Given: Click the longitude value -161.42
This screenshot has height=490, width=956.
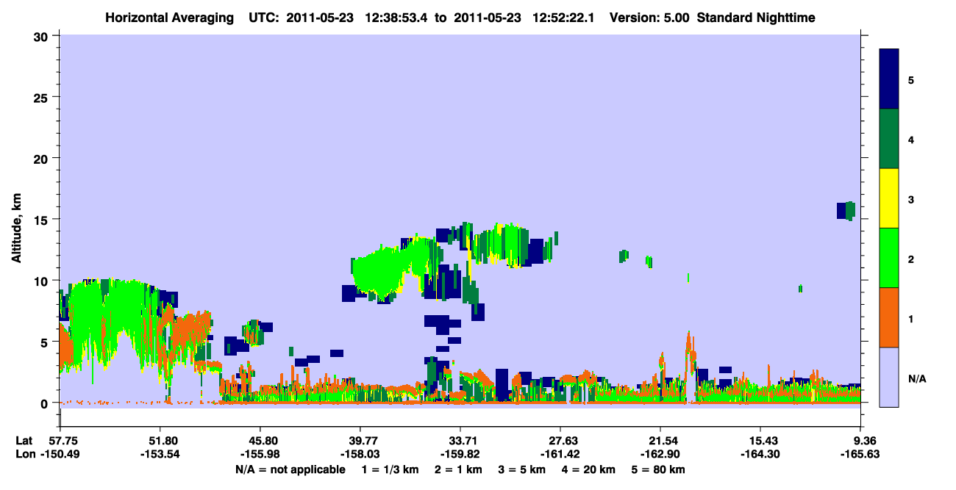Looking at the screenshot, I should 560,455.
